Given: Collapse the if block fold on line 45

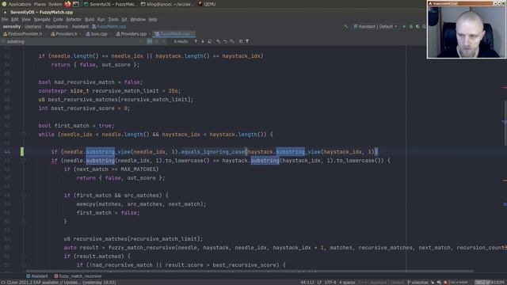Looking at the screenshot, I should point(24,161).
